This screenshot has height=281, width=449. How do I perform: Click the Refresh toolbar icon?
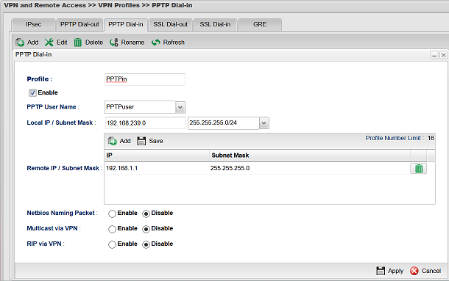pyautogui.click(x=156, y=43)
